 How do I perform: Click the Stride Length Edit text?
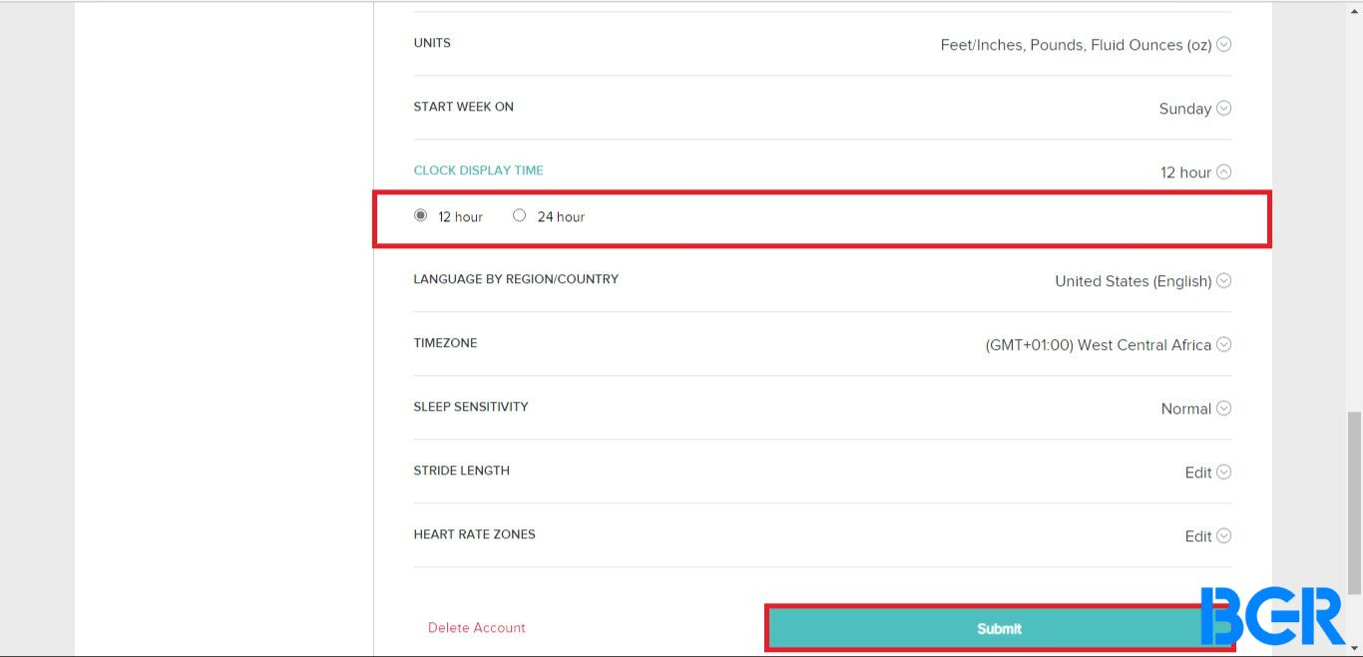click(x=1198, y=473)
